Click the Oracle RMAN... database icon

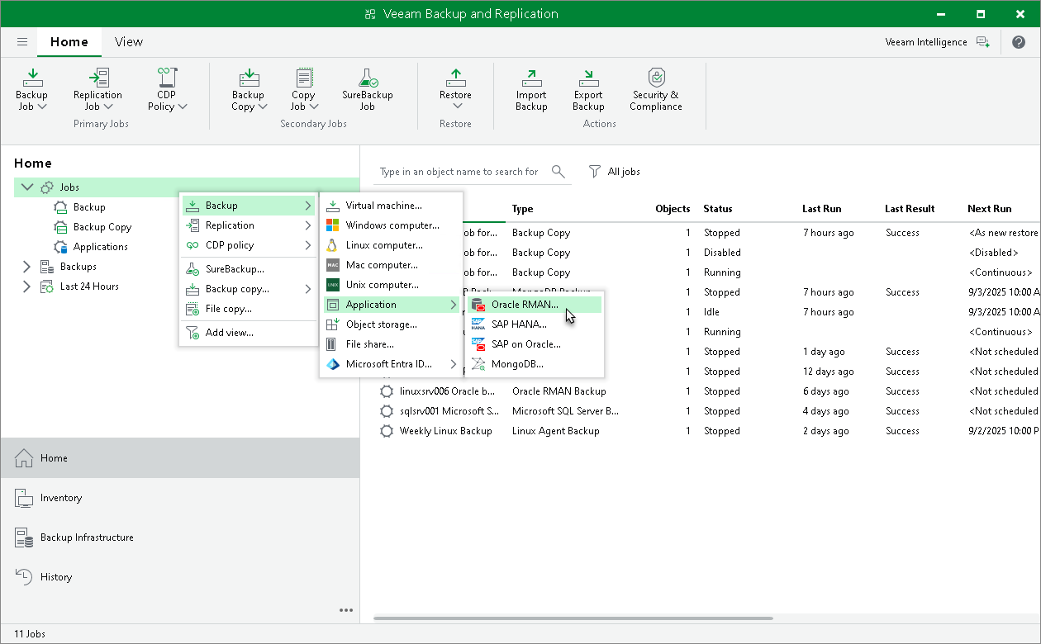478,305
